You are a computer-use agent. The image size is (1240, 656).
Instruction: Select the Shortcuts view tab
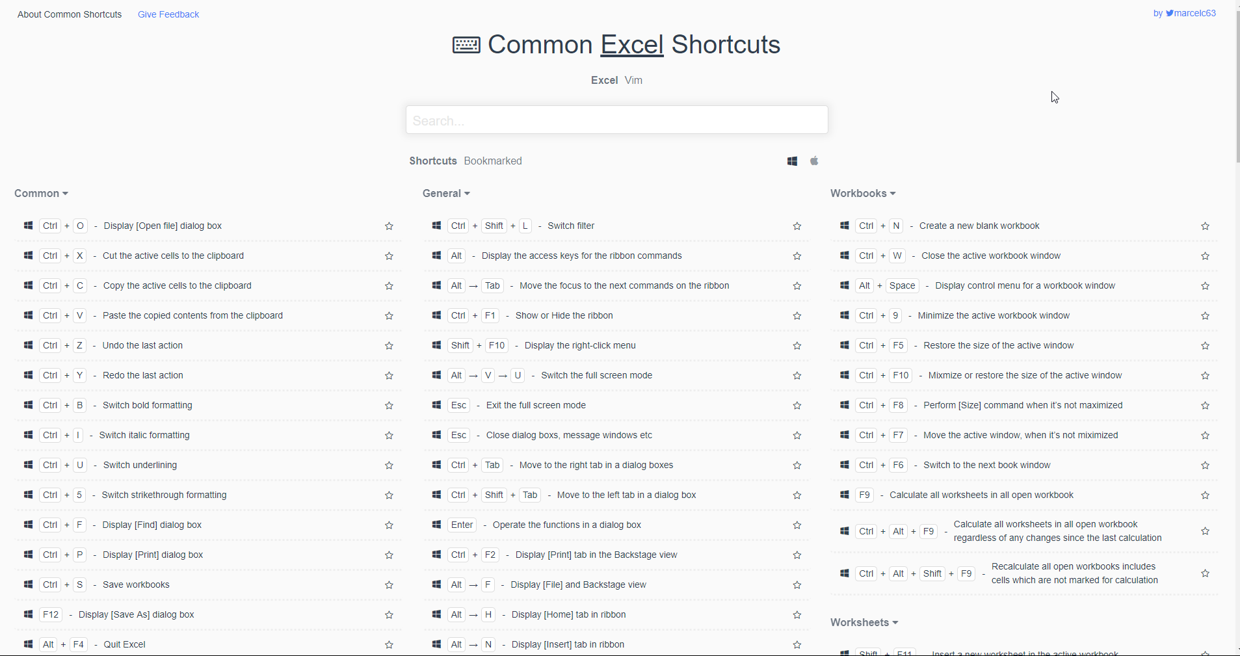433,161
